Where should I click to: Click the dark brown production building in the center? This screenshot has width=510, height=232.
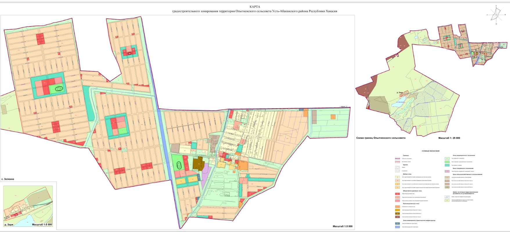pyautogui.click(x=198, y=164)
